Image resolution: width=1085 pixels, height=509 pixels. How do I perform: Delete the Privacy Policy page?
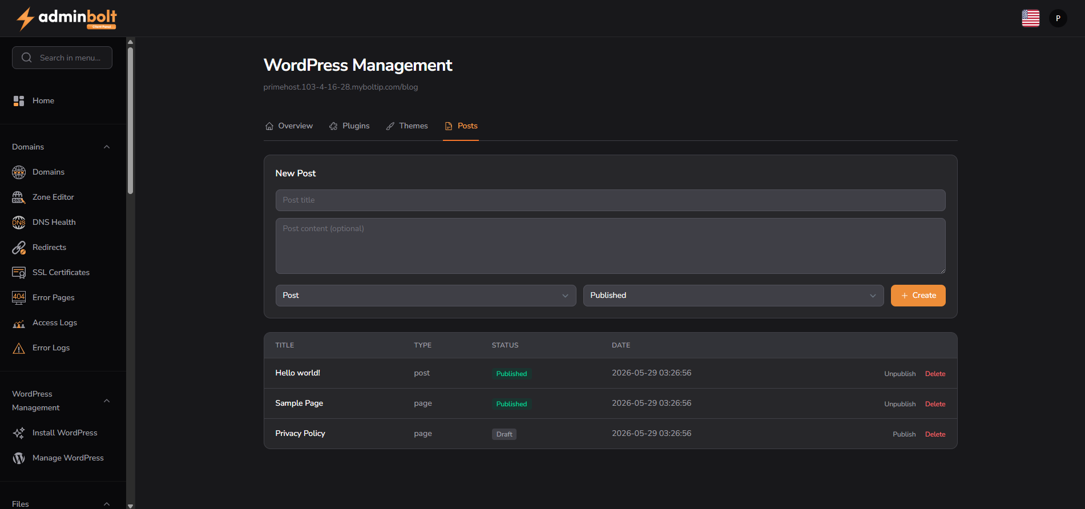point(935,434)
